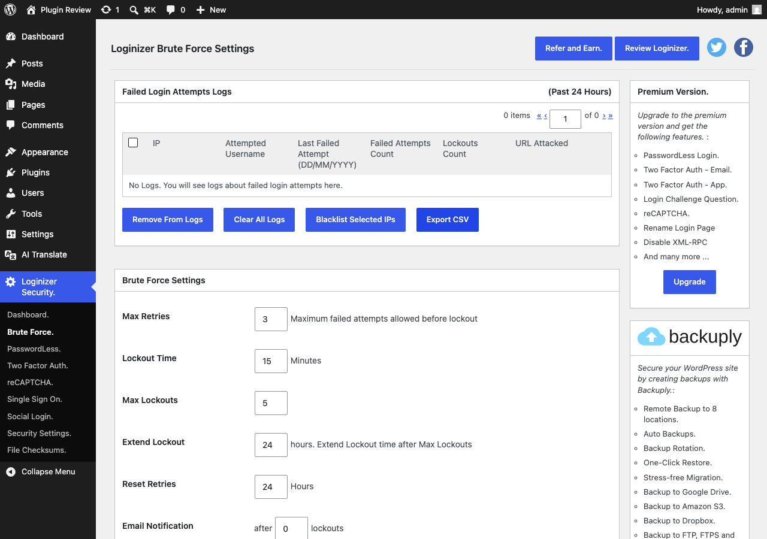Open the Media menu item

click(48, 84)
